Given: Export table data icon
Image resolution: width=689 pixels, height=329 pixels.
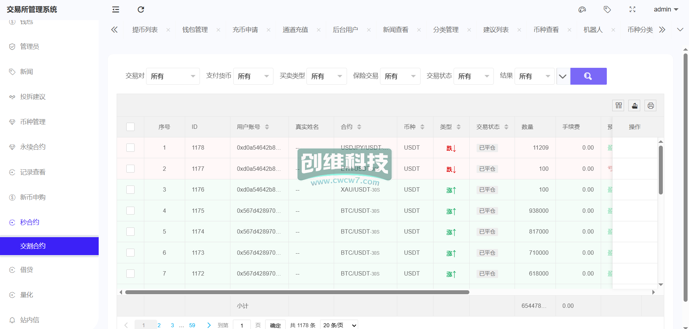Looking at the screenshot, I should (x=634, y=105).
